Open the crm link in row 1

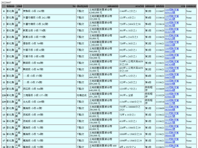[172, 18]
